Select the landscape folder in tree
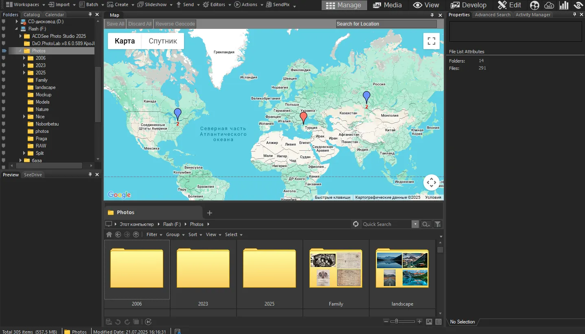 click(x=45, y=87)
